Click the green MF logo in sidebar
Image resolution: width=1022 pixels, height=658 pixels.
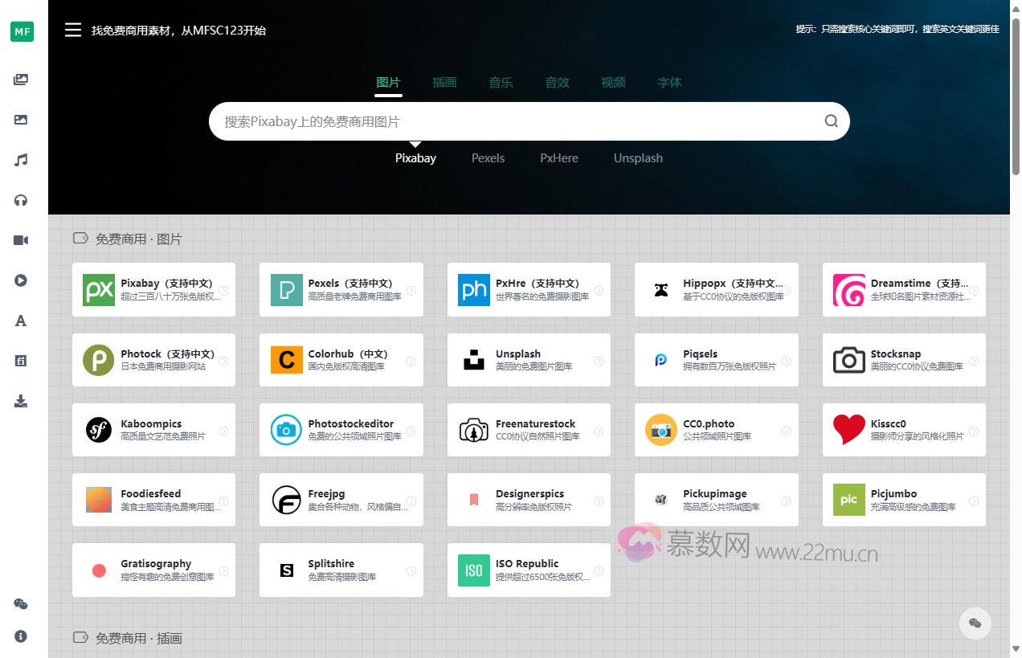coord(22,31)
